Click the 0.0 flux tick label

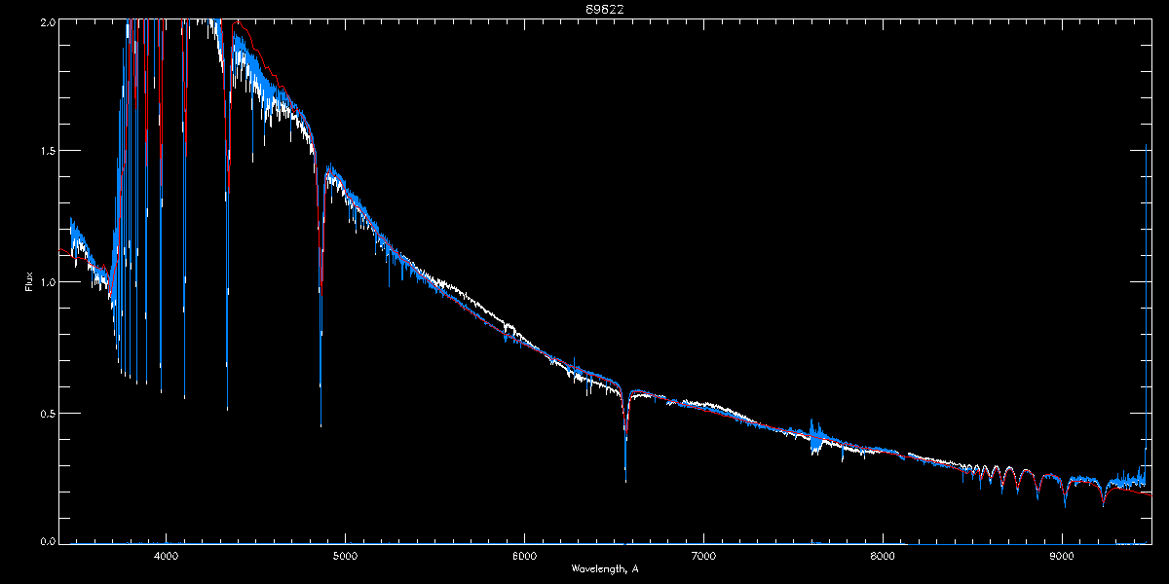[46, 539]
